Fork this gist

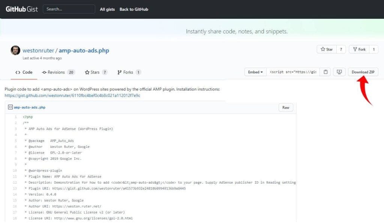(x=359, y=49)
